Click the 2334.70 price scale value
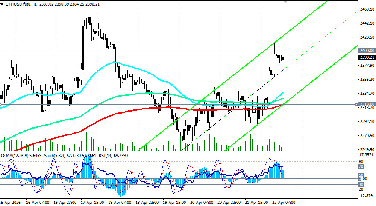Image resolution: width=376 pixels, height=206 pixels. pos(367,94)
